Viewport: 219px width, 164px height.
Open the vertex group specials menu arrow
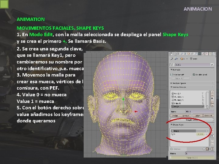click(x=212, y=98)
